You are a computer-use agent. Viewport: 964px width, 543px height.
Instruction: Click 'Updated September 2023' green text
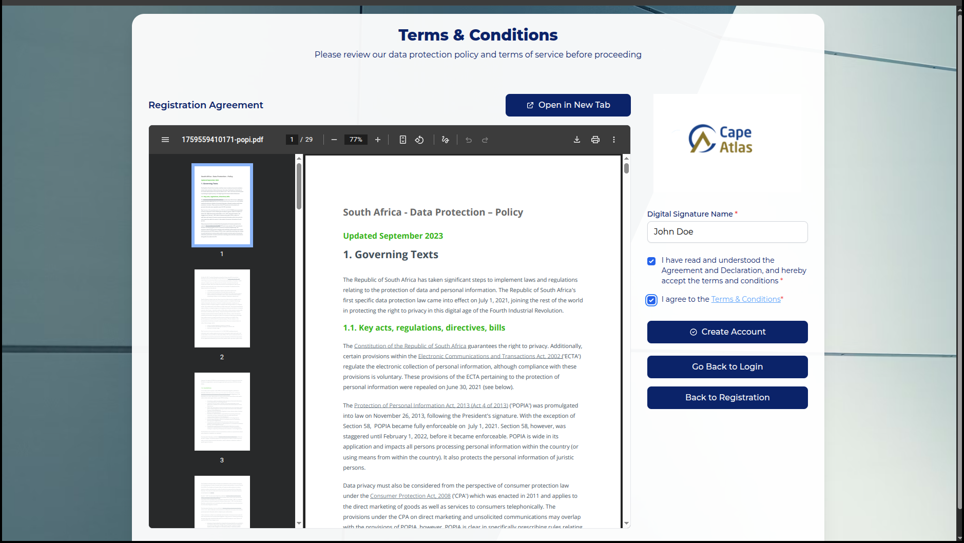(x=393, y=236)
